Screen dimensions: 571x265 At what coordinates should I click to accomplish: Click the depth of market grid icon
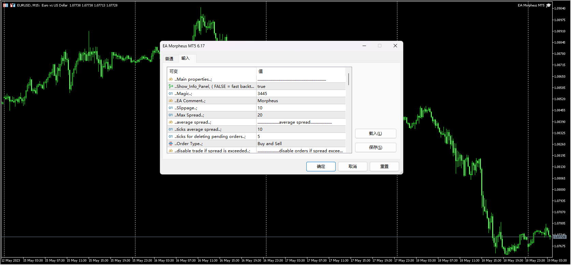click(x=5, y=5)
